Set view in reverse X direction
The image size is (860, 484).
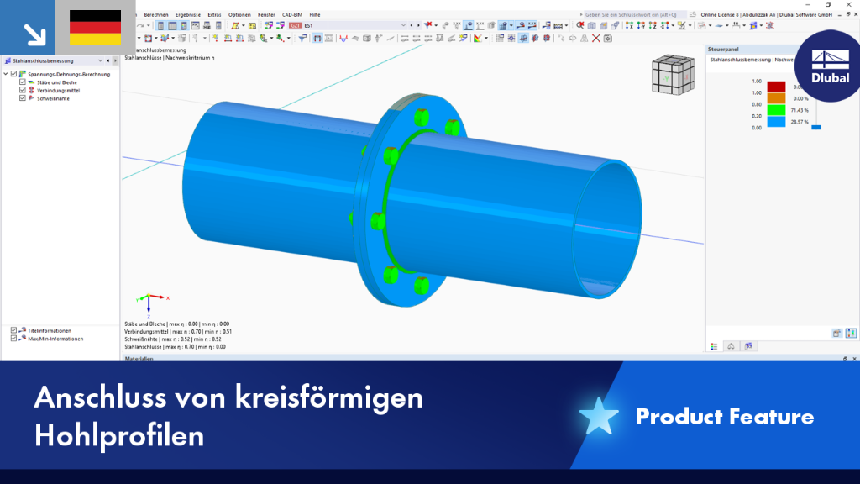tap(665, 25)
